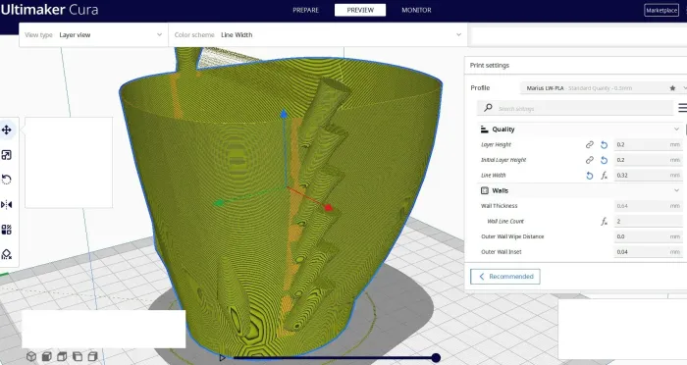Collapse the Walls settings section

coord(676,190)
